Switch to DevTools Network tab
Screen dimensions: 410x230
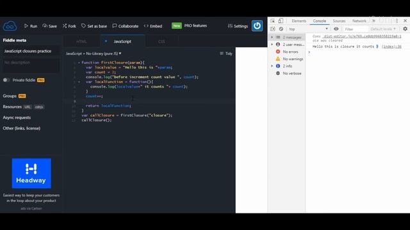[359, 21]
